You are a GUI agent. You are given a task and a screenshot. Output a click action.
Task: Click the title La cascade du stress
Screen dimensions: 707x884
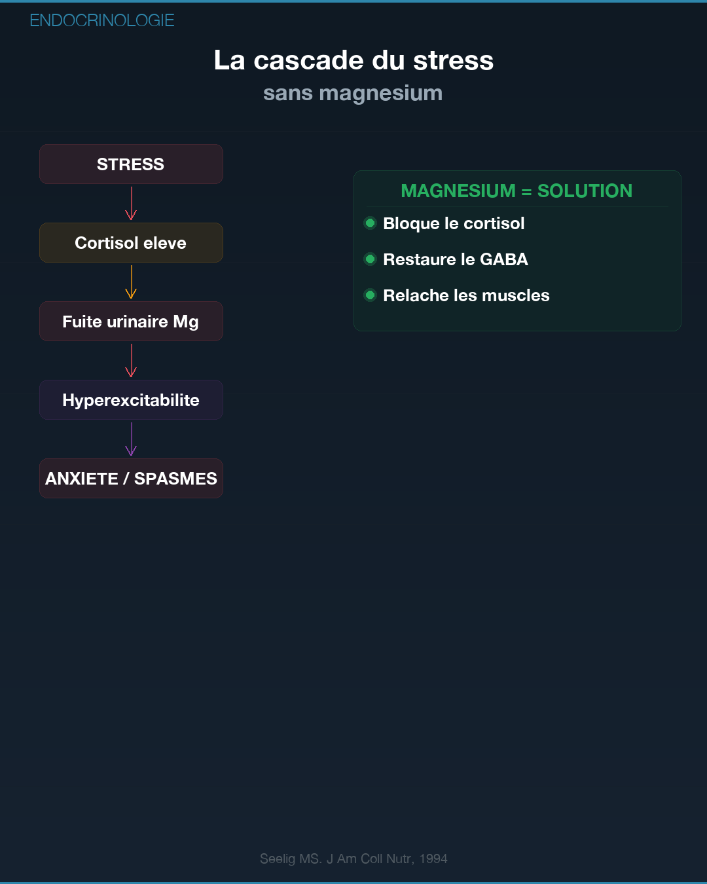[353, 60]
